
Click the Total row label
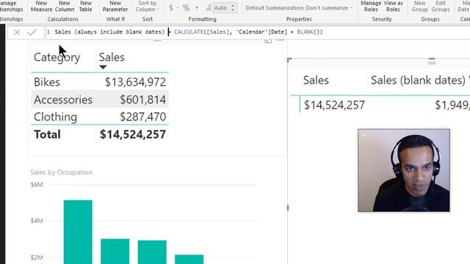(47, 134)
